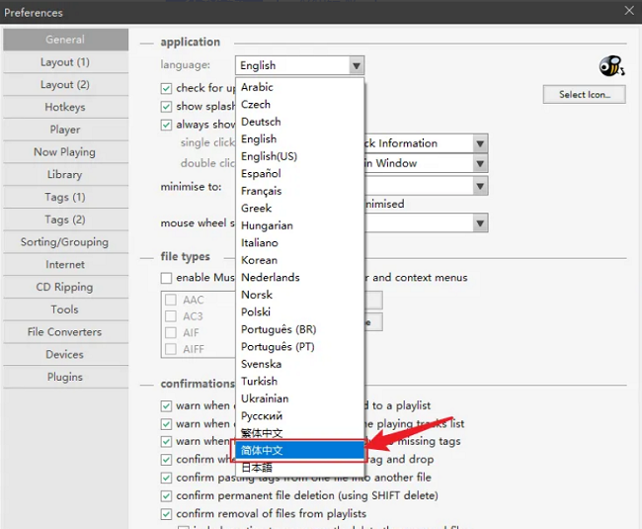
Task: Go to the CD Ripping section
Action: point(65,288)
